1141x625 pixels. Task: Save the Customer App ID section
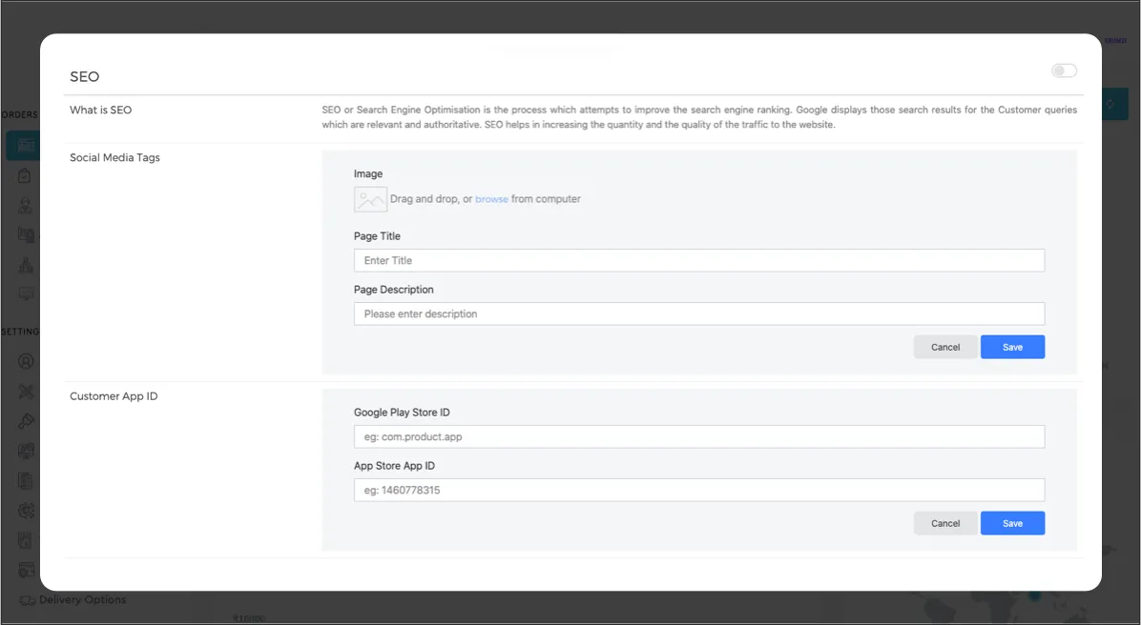[x=1012, y=523]
